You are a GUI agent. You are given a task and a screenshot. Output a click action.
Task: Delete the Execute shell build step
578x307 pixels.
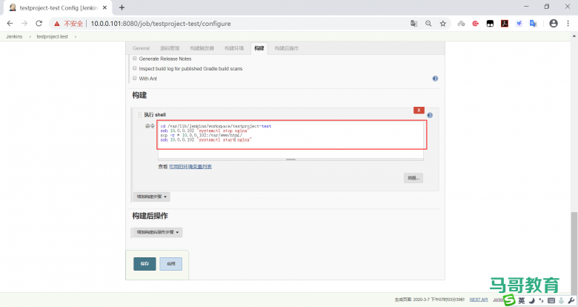[x=419, y=110]
